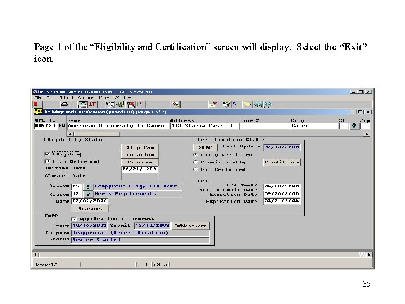Click the toolbar icon with red flag
405x304 pixels.
131,104
